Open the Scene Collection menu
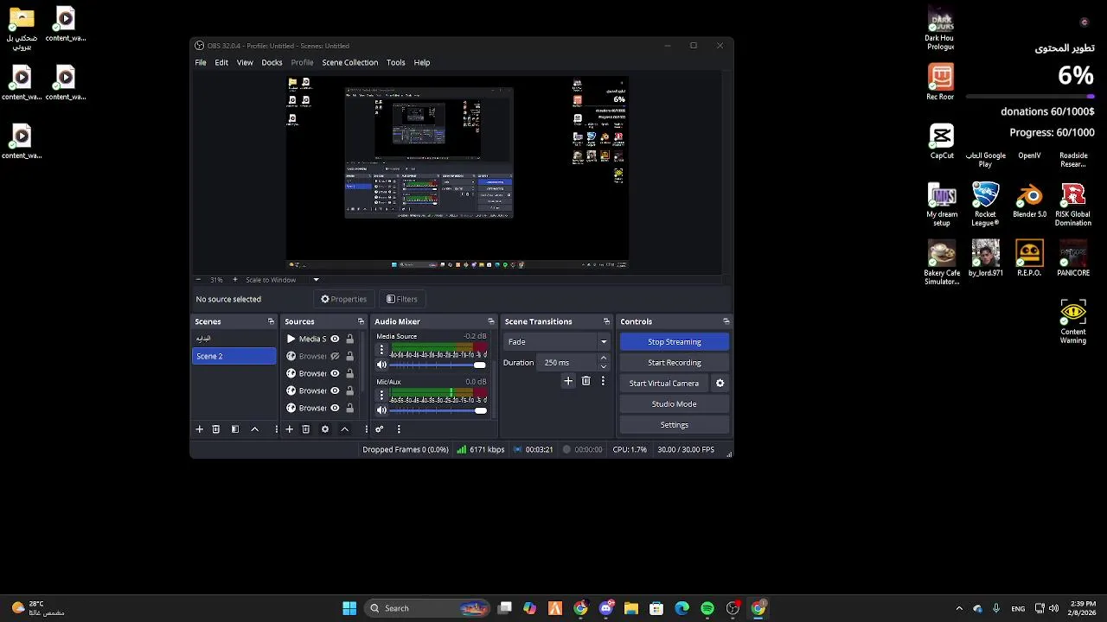The width and height of the screenshot is (1107, 622). pos(349,62)
